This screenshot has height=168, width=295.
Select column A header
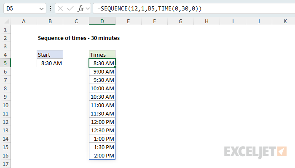(24, 21)
